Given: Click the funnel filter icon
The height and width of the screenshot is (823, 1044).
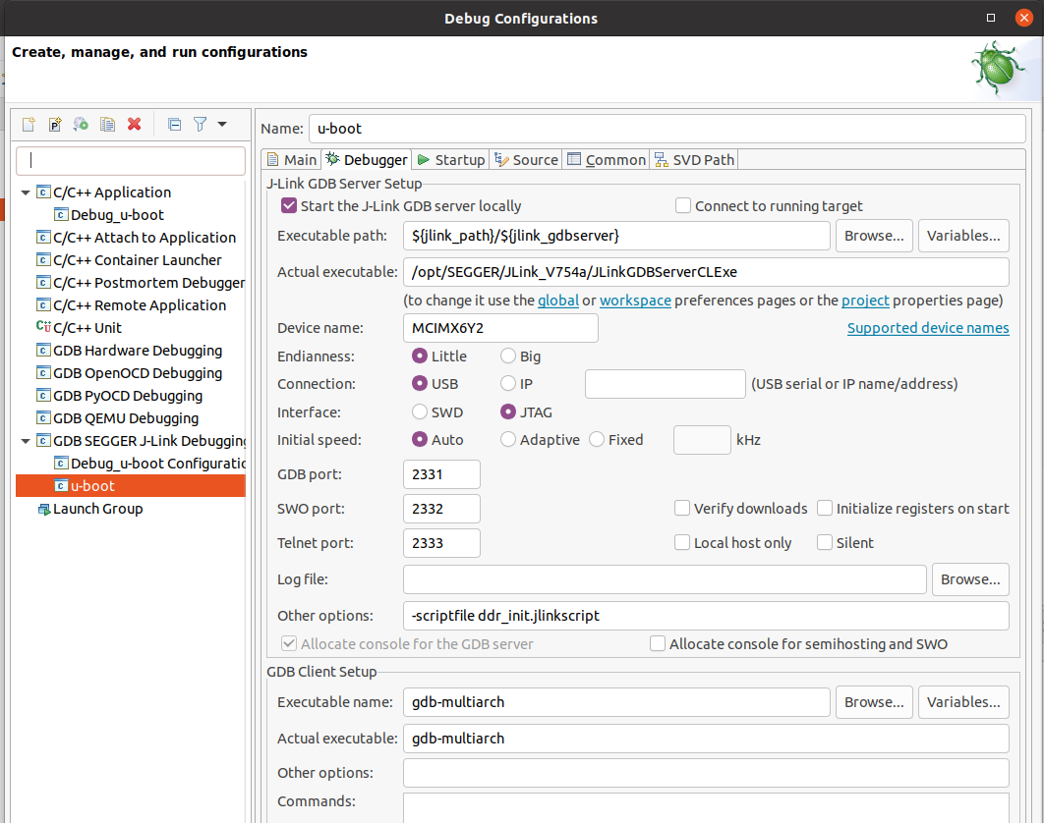Looking at the screenshot, I should (x=200, y=125).
